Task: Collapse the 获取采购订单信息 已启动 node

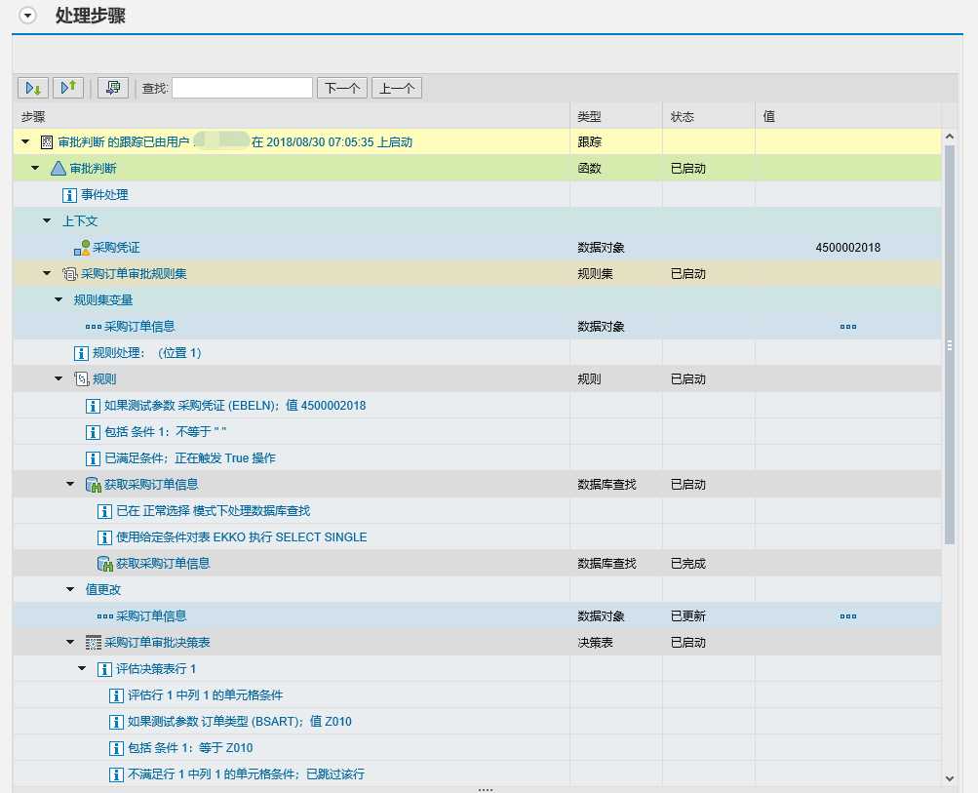Action: point(70,484)
